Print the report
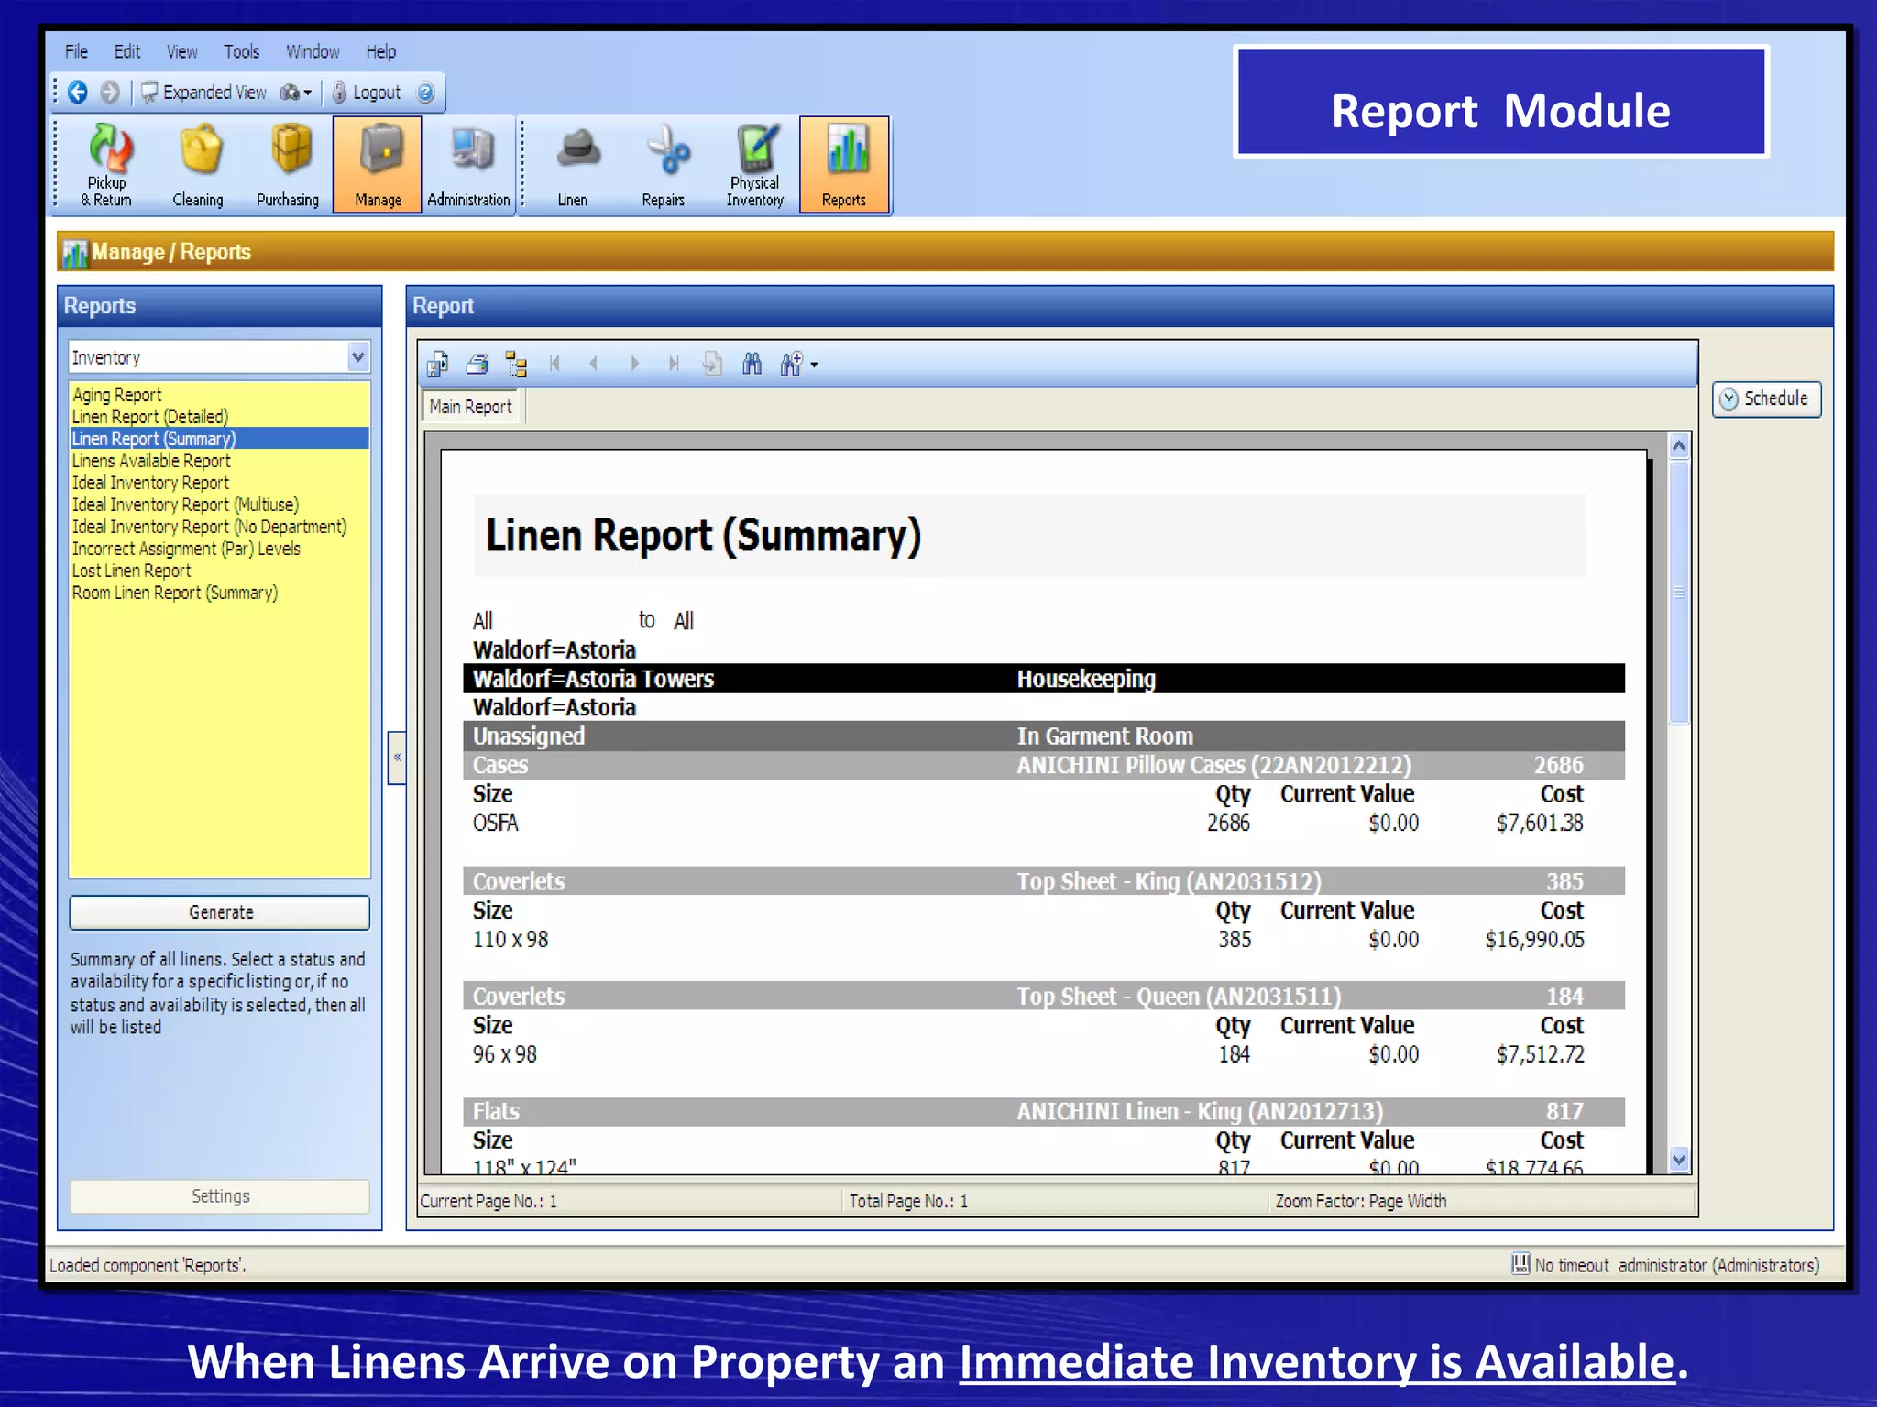This screenshot has height=1407, width=1877. [x=477, y=365]
